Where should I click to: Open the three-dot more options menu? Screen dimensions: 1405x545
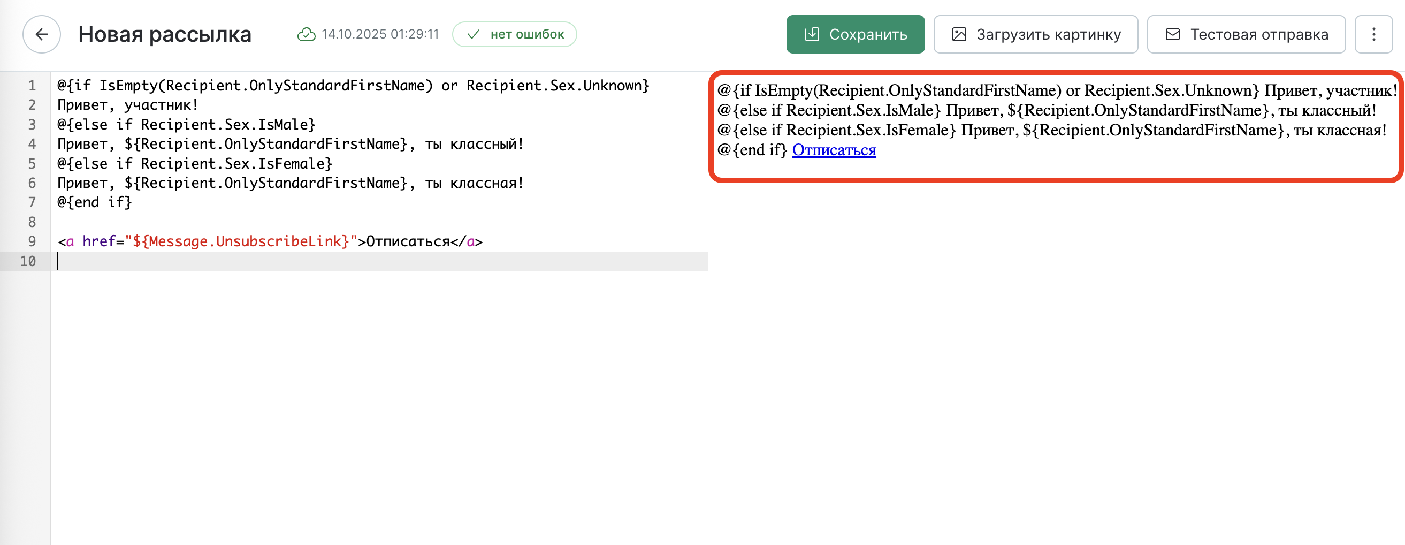[x=1373, y=34]
